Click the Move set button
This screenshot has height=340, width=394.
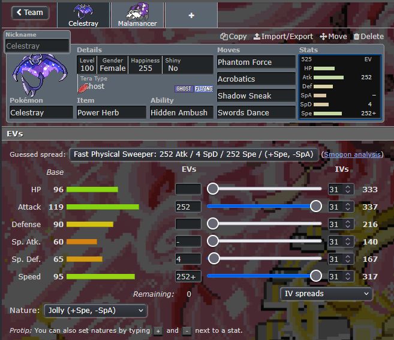333,37
